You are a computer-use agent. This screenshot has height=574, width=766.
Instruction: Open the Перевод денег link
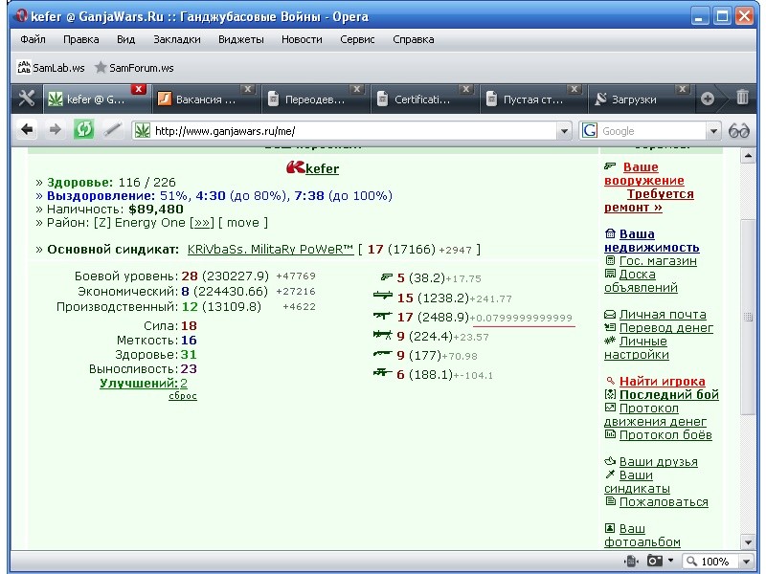tap(665, 327)
